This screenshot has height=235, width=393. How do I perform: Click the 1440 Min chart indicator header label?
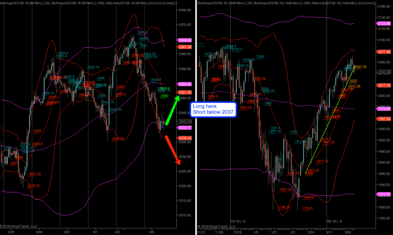pyautogui.click(x=286, y=3)
